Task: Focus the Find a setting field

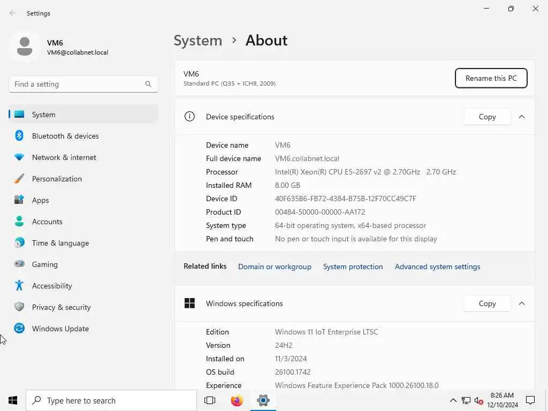Action: 83,84
